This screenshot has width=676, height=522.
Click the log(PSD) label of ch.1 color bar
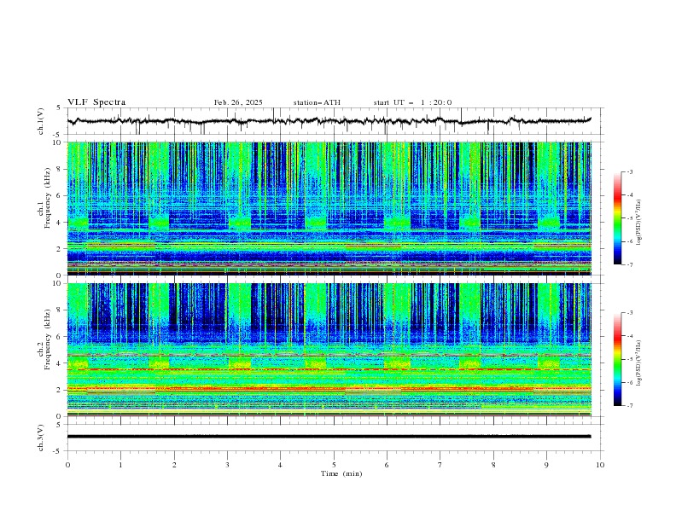[x=638, y=223]
